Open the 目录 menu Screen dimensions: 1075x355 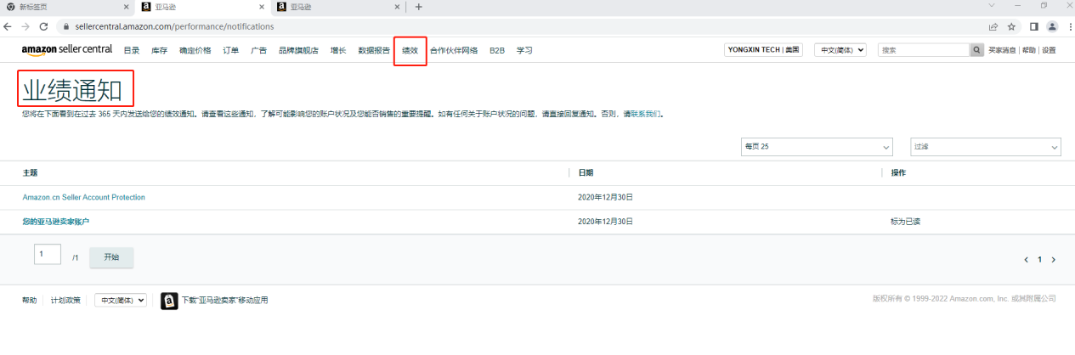(x=132, y=50)
